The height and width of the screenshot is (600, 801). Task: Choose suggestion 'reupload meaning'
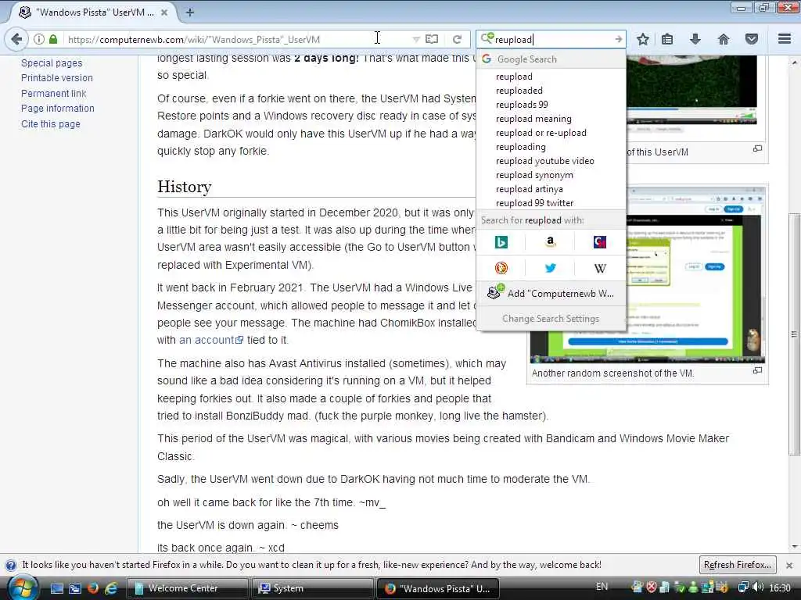(x=533, y=119)
